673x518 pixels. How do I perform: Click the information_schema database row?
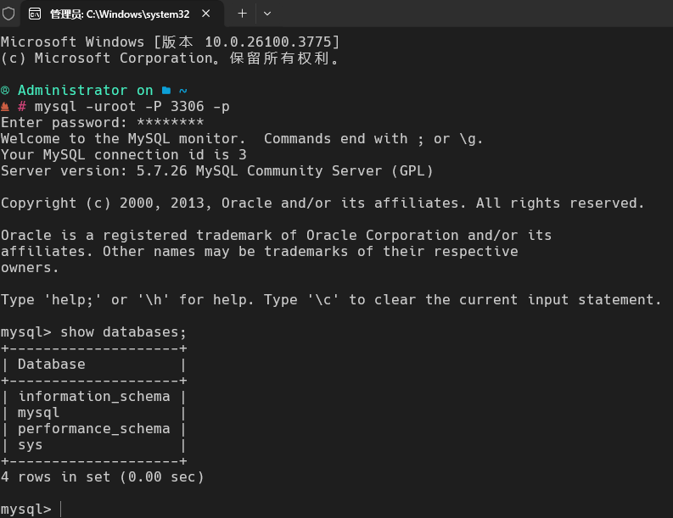[93, 397]
